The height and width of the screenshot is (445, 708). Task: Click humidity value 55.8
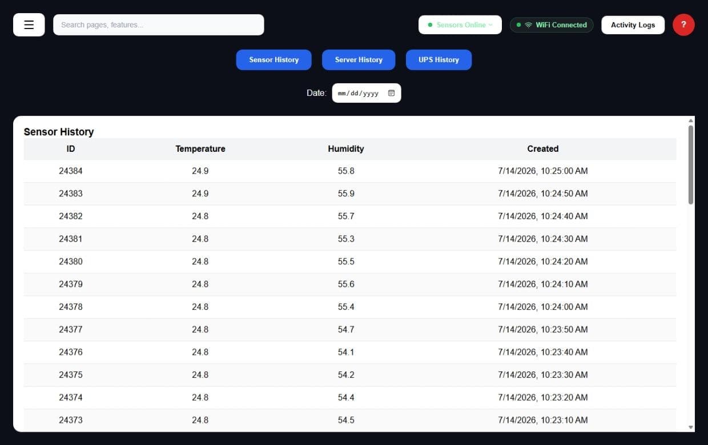(346, 171)
